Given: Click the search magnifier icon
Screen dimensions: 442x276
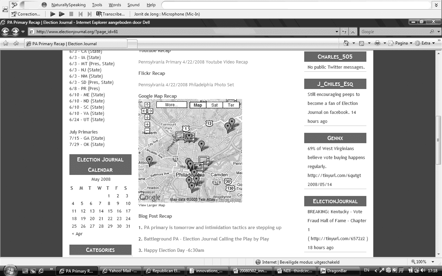Looking at the screenshot, I should pyautogui.click(x=432, y=31).
